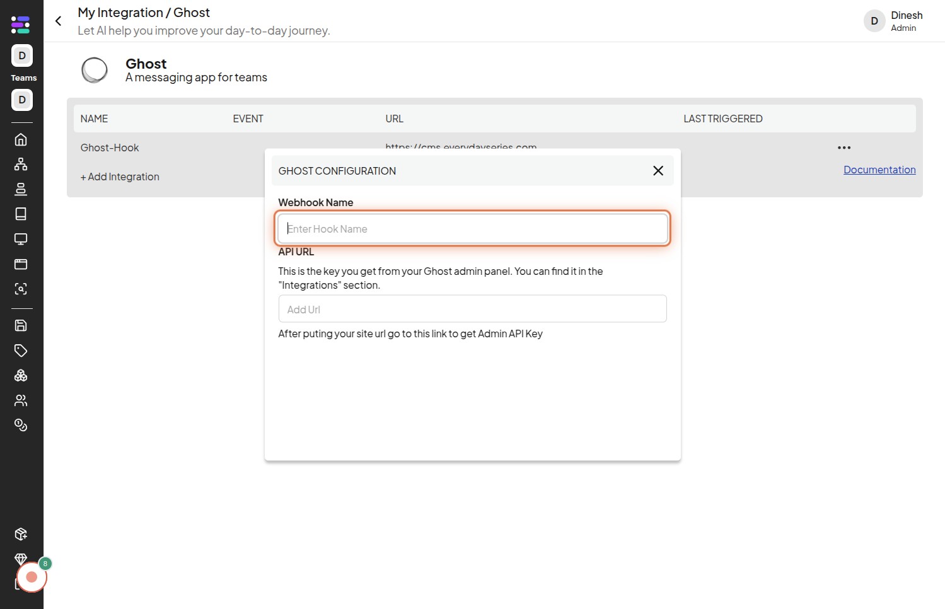Click the URL column header
This screenshot has height=609, width=945.
(394, 119)
